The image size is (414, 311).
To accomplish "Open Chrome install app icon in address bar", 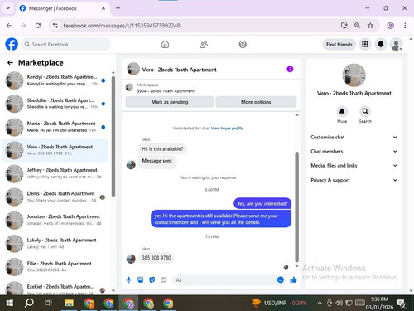I will [344, 26].
